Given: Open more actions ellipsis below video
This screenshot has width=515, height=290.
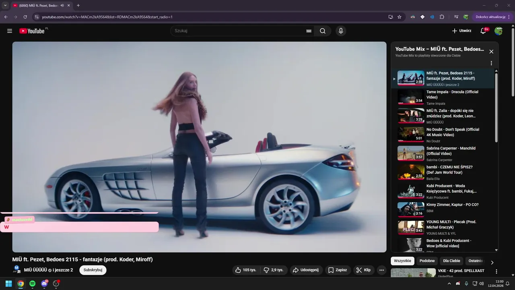Looking at the screenshot, I should point(382,270).
